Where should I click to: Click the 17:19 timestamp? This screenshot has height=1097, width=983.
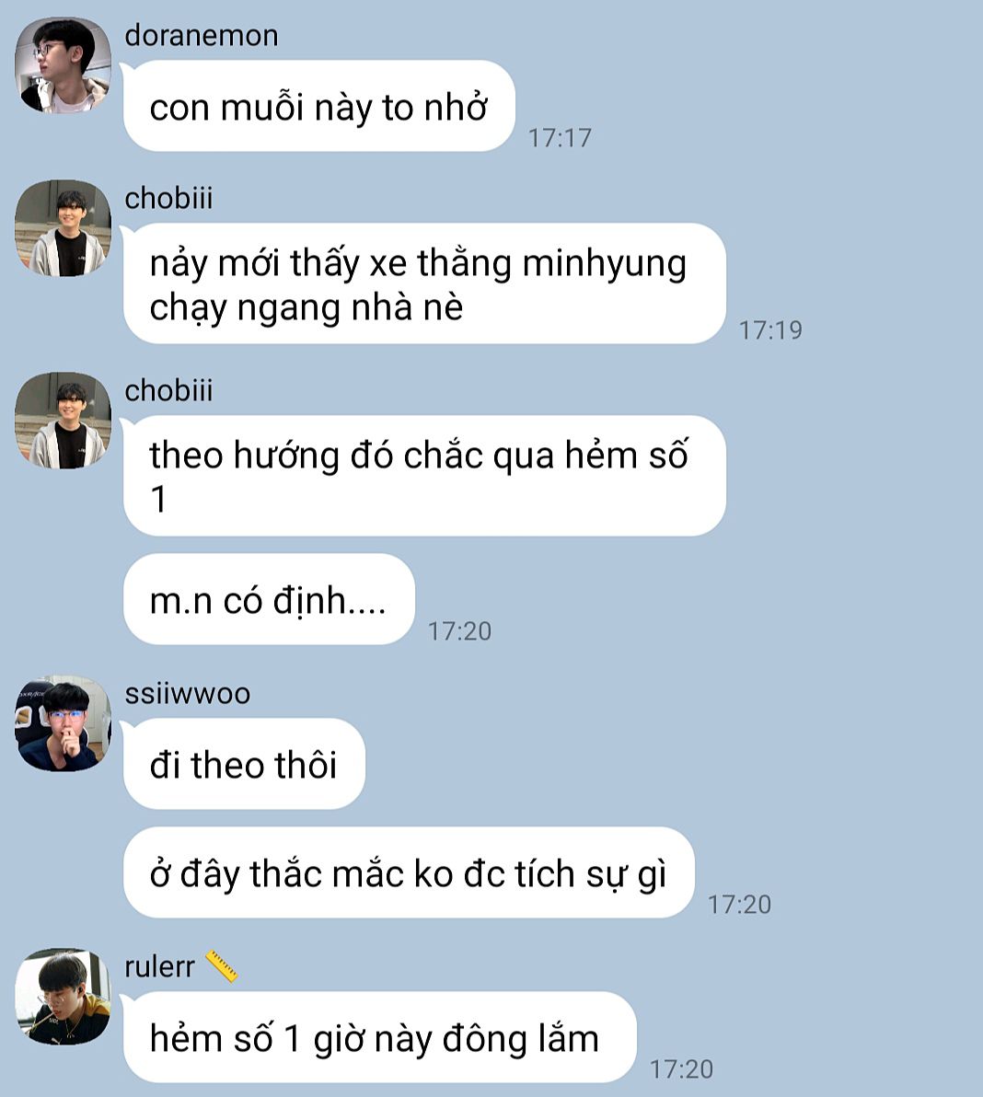(x=771, y=330)
